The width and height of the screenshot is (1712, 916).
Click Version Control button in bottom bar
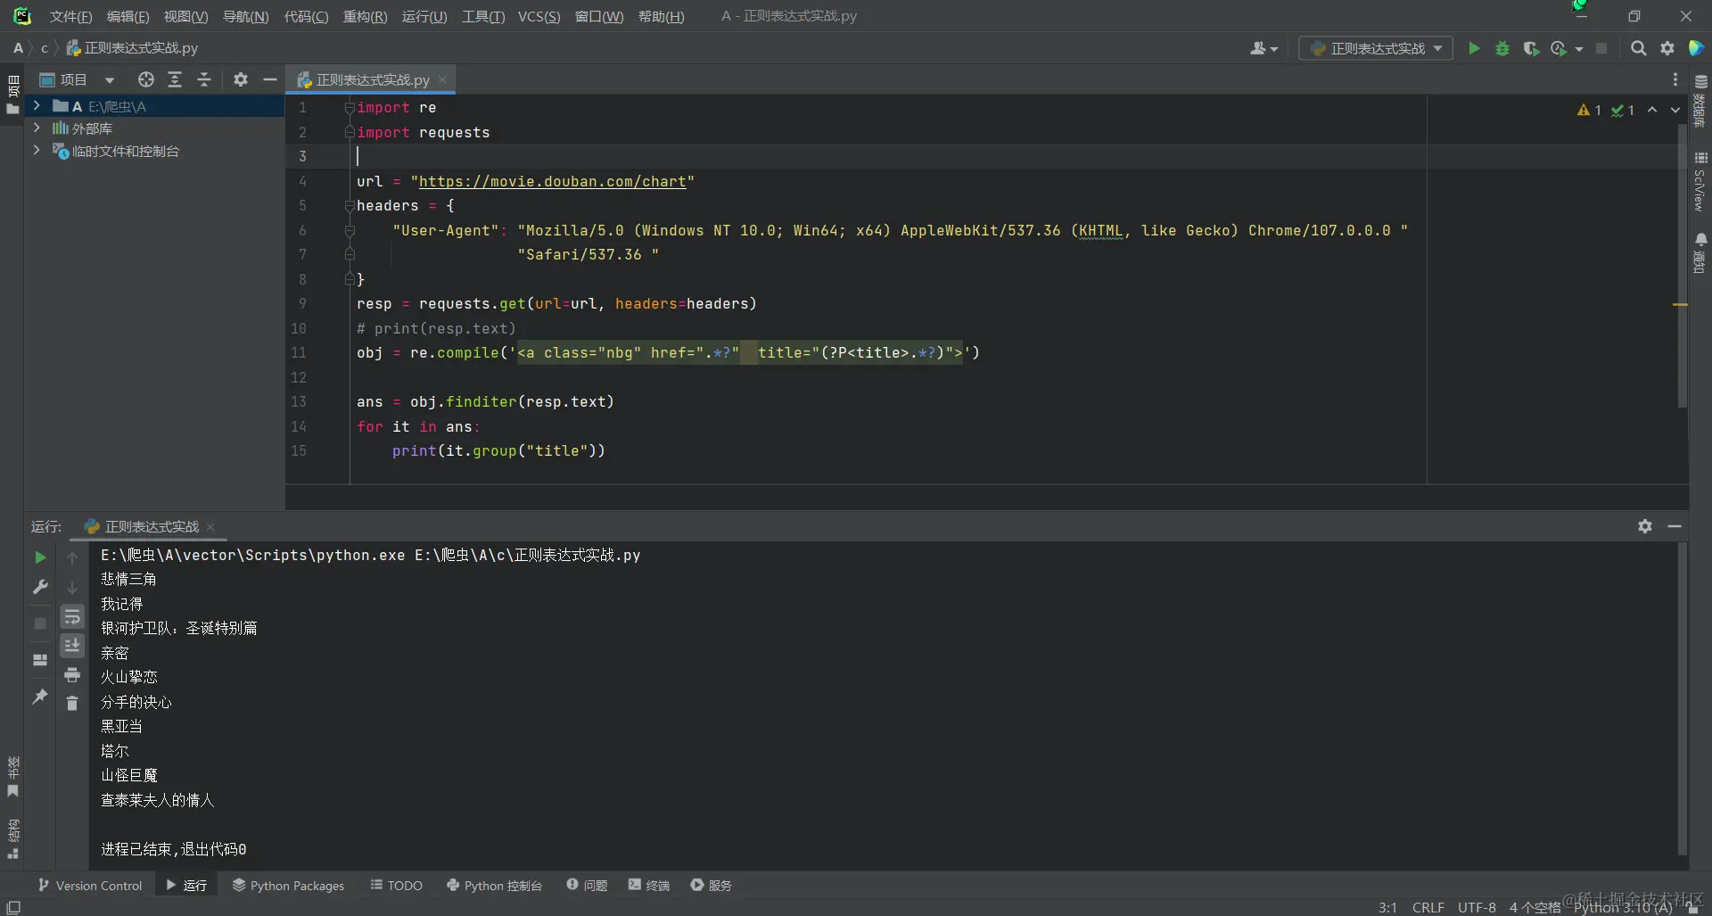click(90, 885)
